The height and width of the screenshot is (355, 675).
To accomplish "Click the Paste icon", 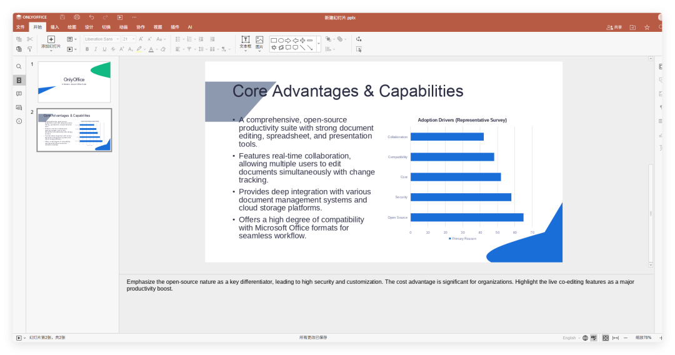I will 19,49.
